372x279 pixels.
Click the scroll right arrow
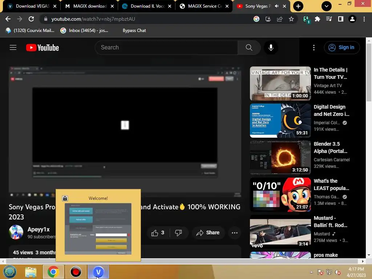(x=363, y=261)
